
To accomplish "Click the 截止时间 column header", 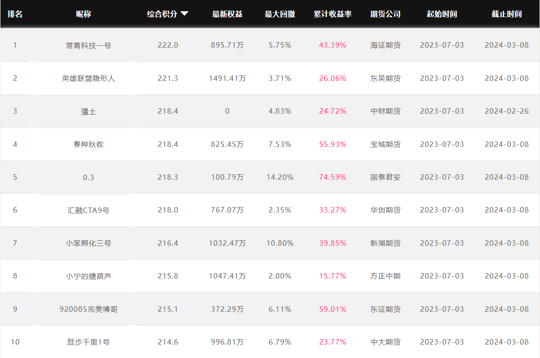I will (x=507, y=14).
